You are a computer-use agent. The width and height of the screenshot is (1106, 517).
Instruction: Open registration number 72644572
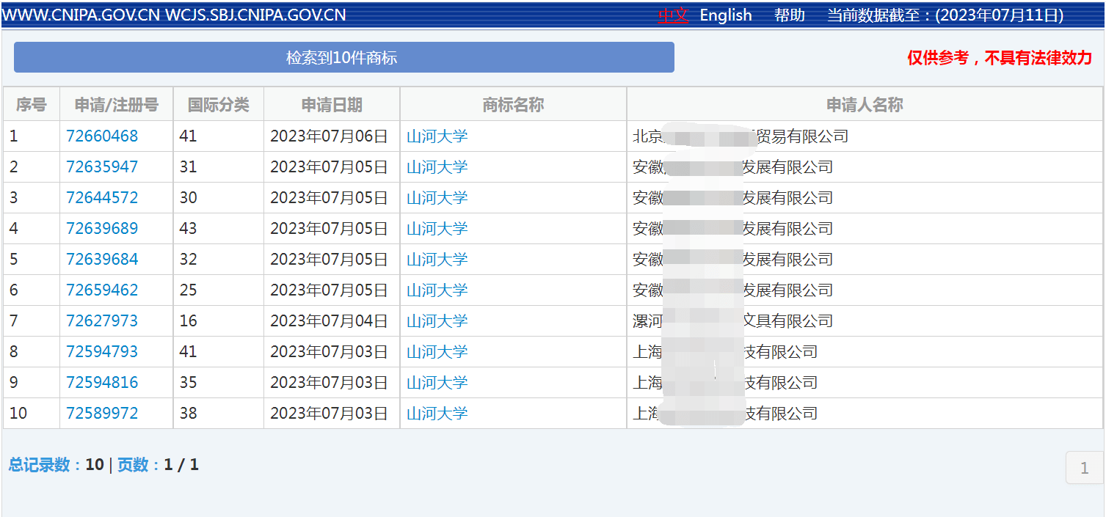(102, 198)
